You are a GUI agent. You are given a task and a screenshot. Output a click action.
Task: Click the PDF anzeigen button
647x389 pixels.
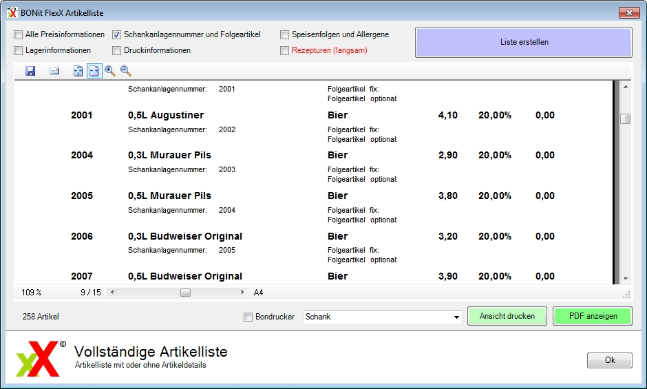593,316
